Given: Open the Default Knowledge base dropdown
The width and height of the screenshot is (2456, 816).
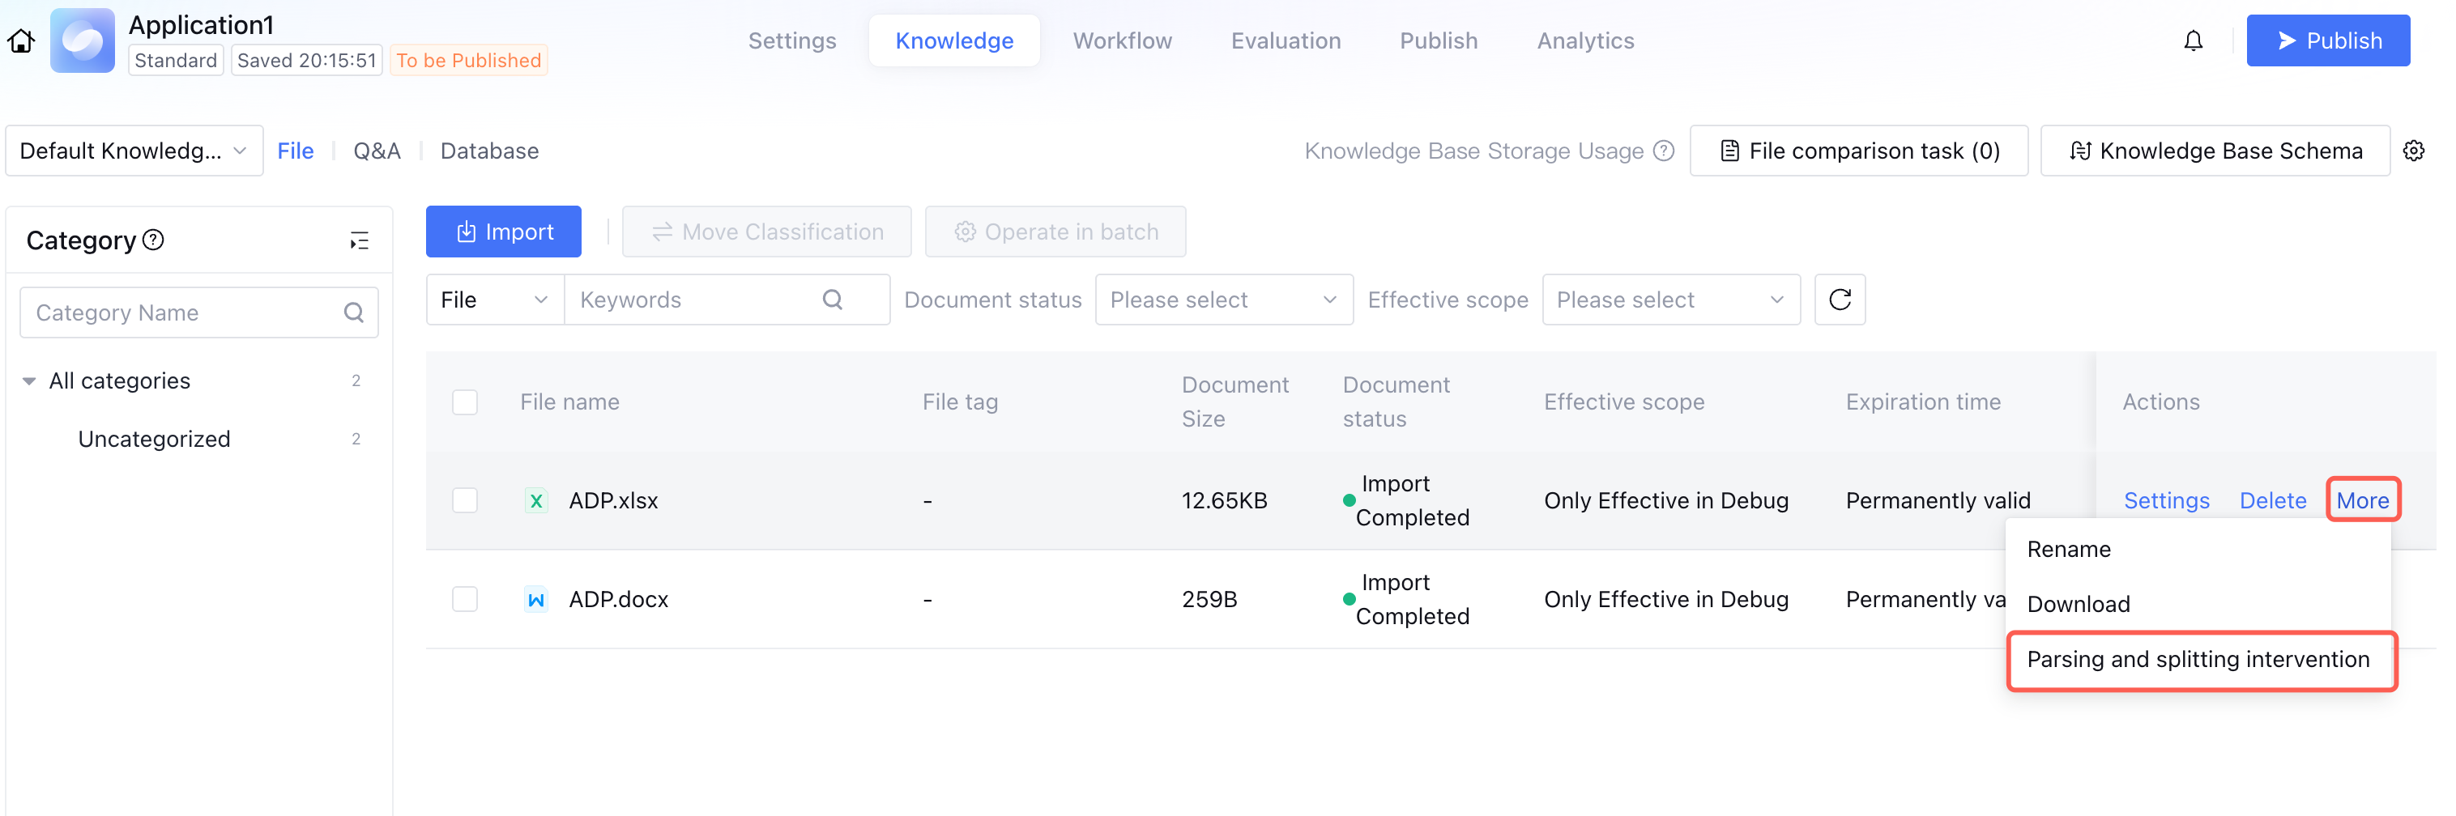Looking at the screenshot, I should (x=134, y=151).
